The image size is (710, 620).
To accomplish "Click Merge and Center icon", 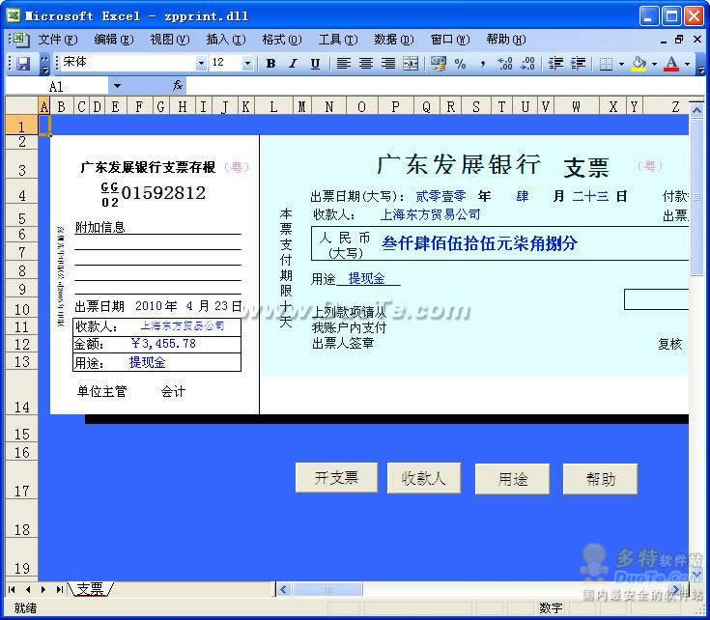I will click(411, 64).
